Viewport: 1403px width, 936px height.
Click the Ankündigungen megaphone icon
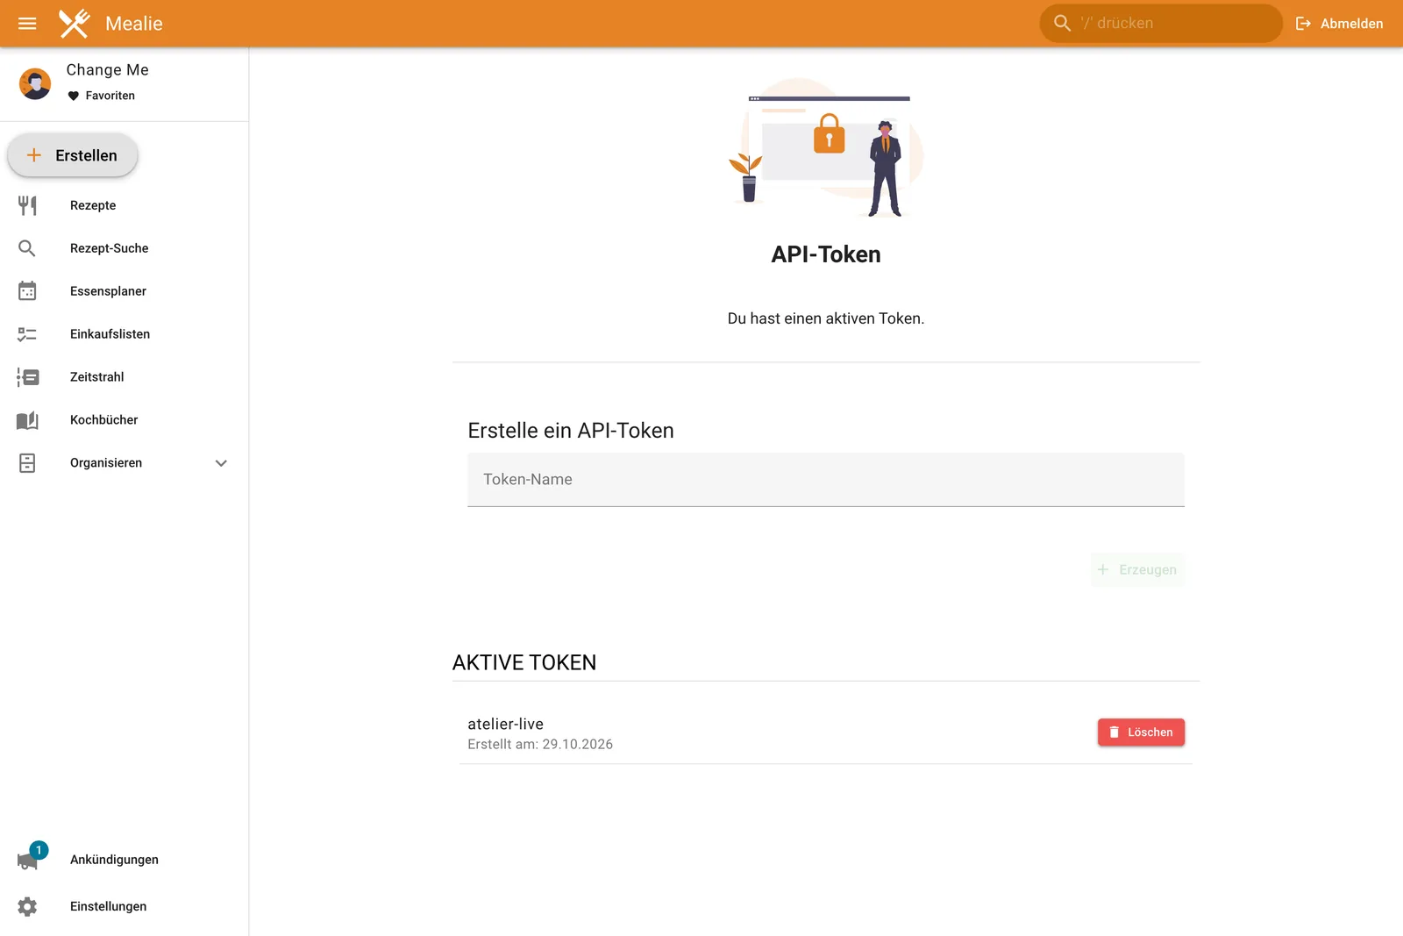point(28,861)
